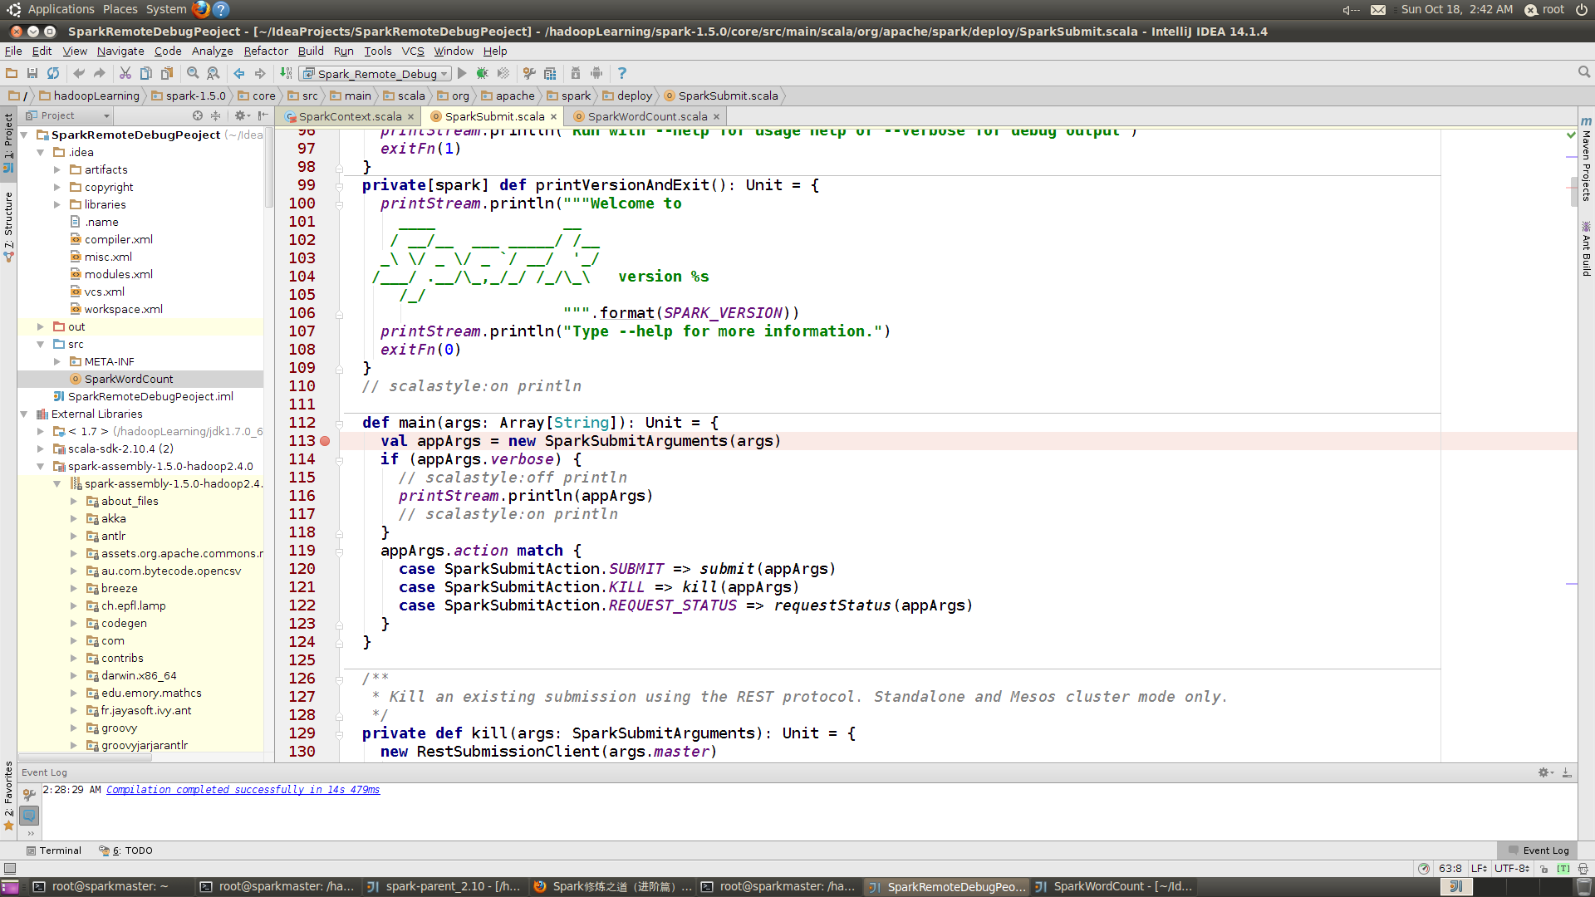The width and height of the screenshot is (1595, 897).
Task: Switch to the SparkWordCount.scala tab
Action: point(647,116)
